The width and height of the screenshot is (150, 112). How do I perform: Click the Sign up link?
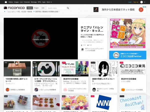pyautogui.click(x=136, y=2)
